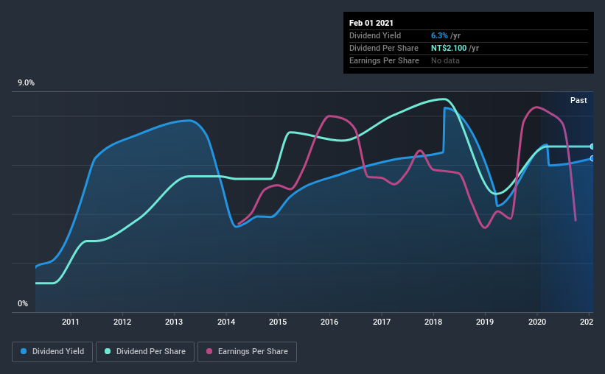Click the Feb 01 2021 tooltip date
The image size is (605, 374).
pos(371,23)
